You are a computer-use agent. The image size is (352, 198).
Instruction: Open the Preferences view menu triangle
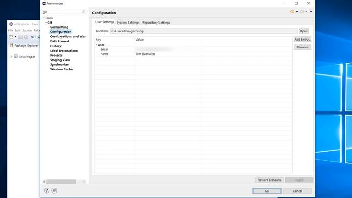click(311, 12)
